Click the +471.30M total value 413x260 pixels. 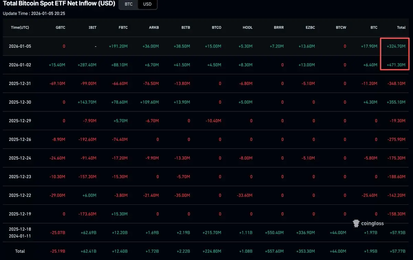pos(396,65)
